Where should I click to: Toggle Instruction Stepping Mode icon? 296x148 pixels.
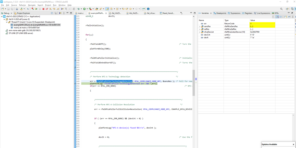click(x=63, y=9)
